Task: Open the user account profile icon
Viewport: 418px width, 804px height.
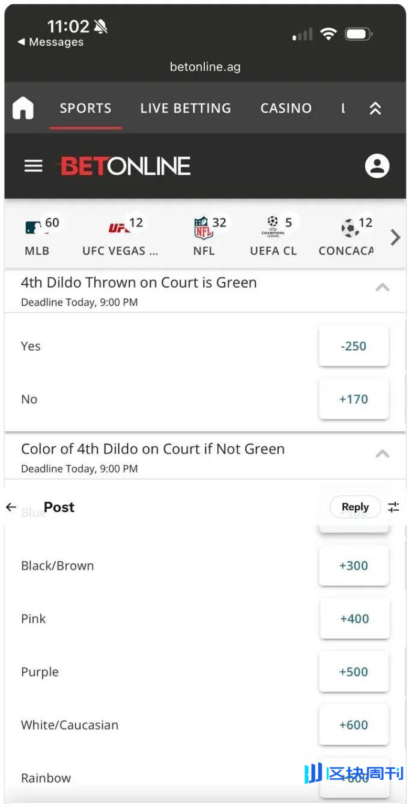Action: pyautogui.click(x=377, y=166)
